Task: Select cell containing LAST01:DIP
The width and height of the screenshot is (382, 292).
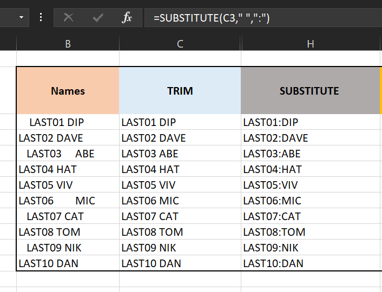Action: point(310,123)
